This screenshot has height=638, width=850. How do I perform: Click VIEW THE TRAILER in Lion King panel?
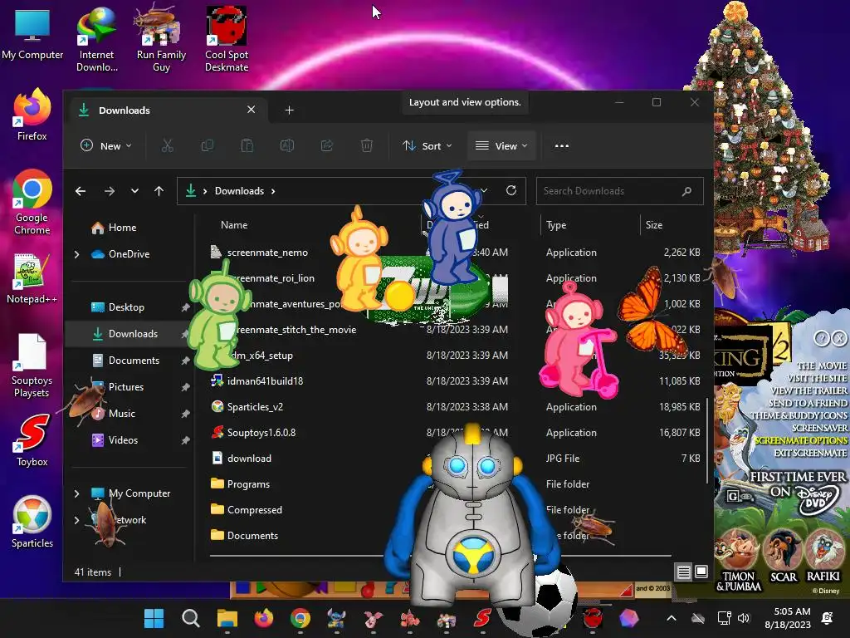pyautogui.click(x=808, y=390)
